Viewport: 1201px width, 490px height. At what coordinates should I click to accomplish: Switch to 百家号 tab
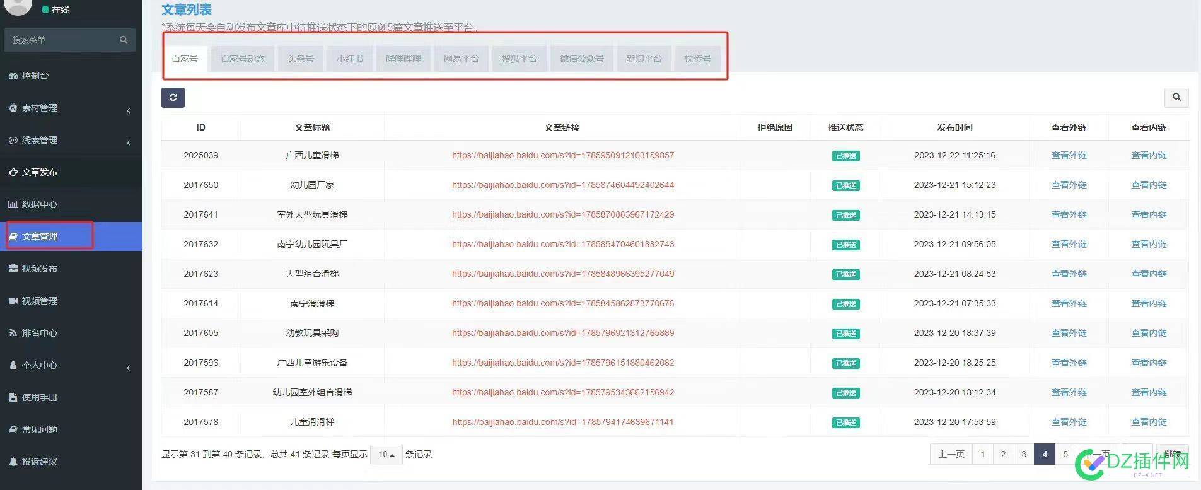(x=185, y=59)
